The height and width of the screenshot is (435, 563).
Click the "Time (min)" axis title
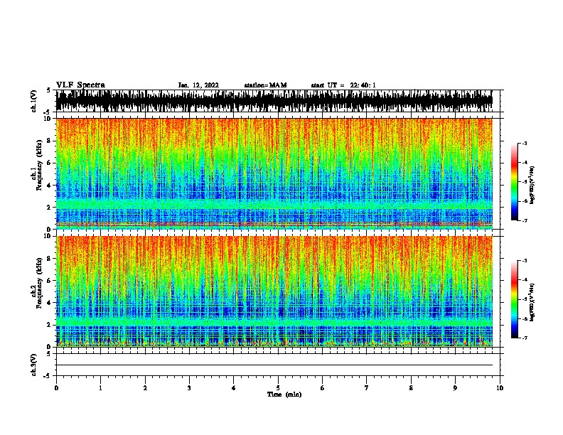284,394
